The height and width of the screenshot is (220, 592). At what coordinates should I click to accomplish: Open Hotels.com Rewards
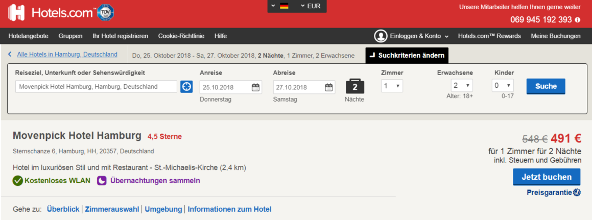pos(489,36)
